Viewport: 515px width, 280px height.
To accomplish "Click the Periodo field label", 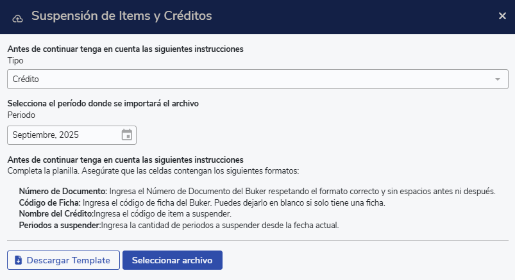I will tap(21, 115).
